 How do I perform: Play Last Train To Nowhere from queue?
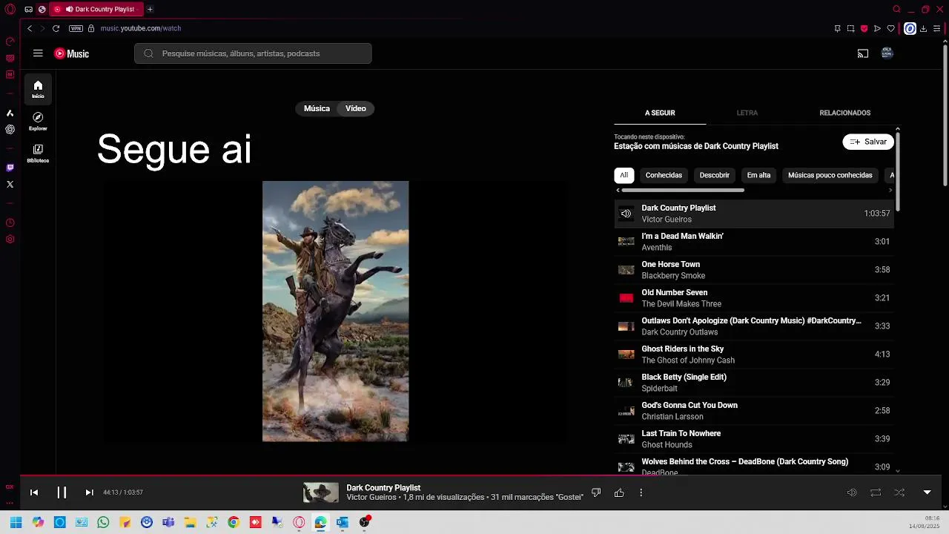tap(754, 439)
